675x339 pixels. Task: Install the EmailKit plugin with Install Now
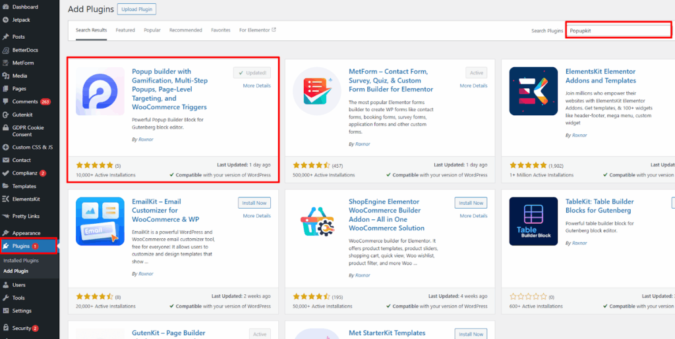click(x=254, y=203)
